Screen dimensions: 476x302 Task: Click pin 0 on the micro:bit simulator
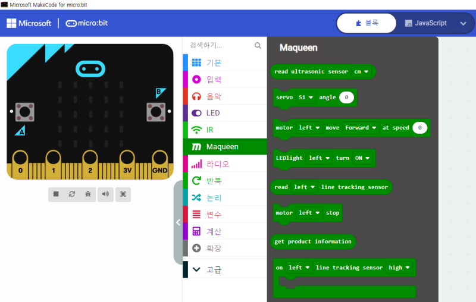tap(20, 163)
